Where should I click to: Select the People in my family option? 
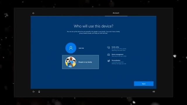81,62
